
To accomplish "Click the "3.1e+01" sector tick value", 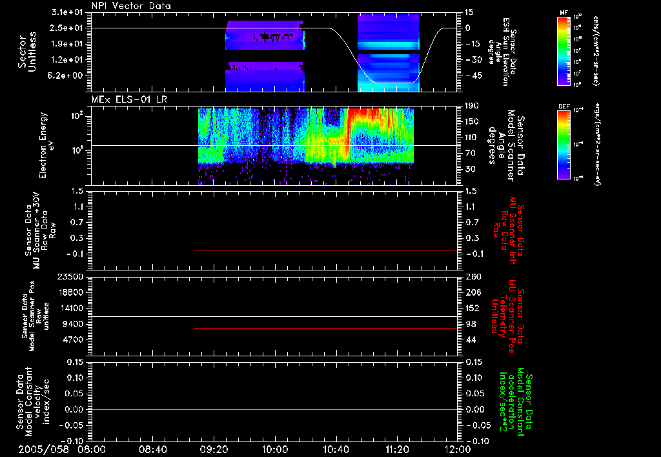I will (x=67, y=12).
